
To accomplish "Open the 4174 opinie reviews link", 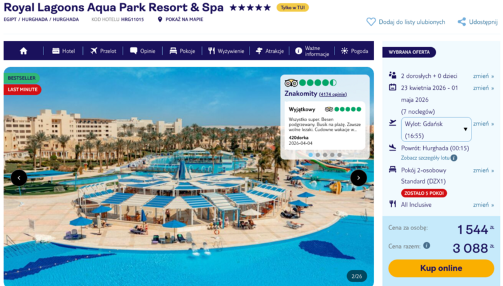I will click(x=333, y=94).
